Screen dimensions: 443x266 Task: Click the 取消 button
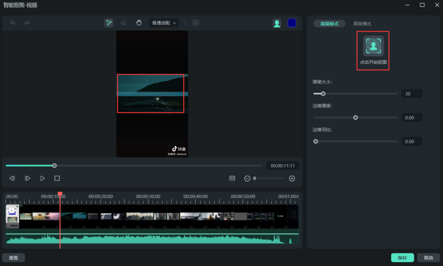tap(428, 258)
